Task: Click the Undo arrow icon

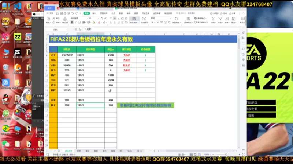Action: pyautogui.click(x=73, y=13)
